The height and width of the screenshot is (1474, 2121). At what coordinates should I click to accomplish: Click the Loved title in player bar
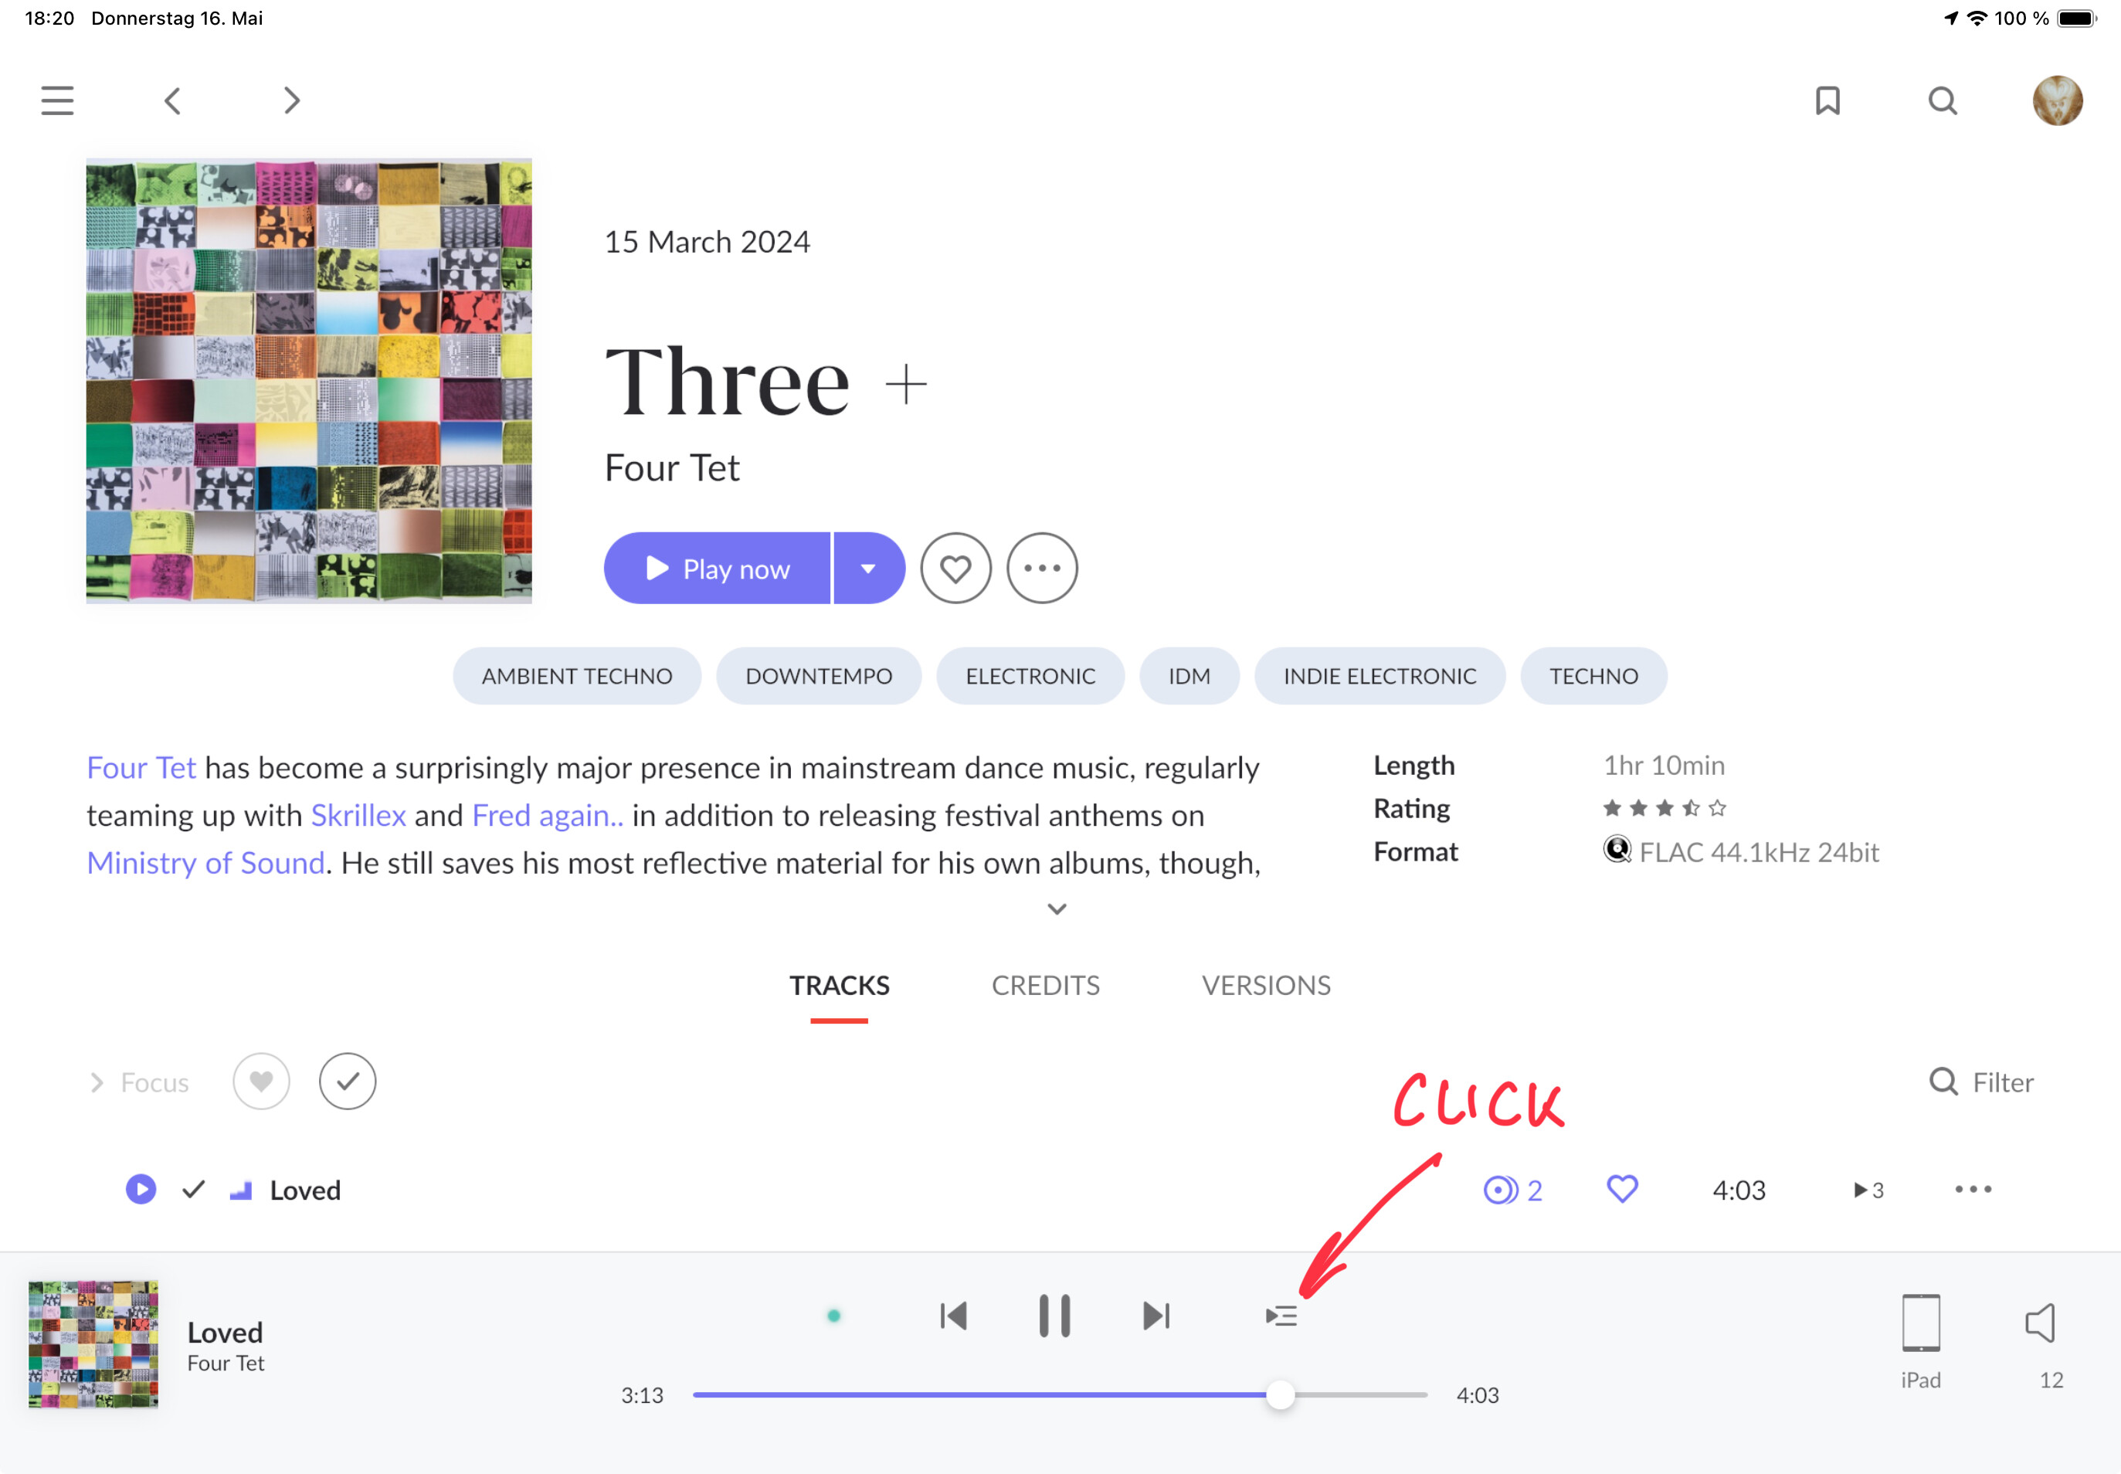(226, 1332)
